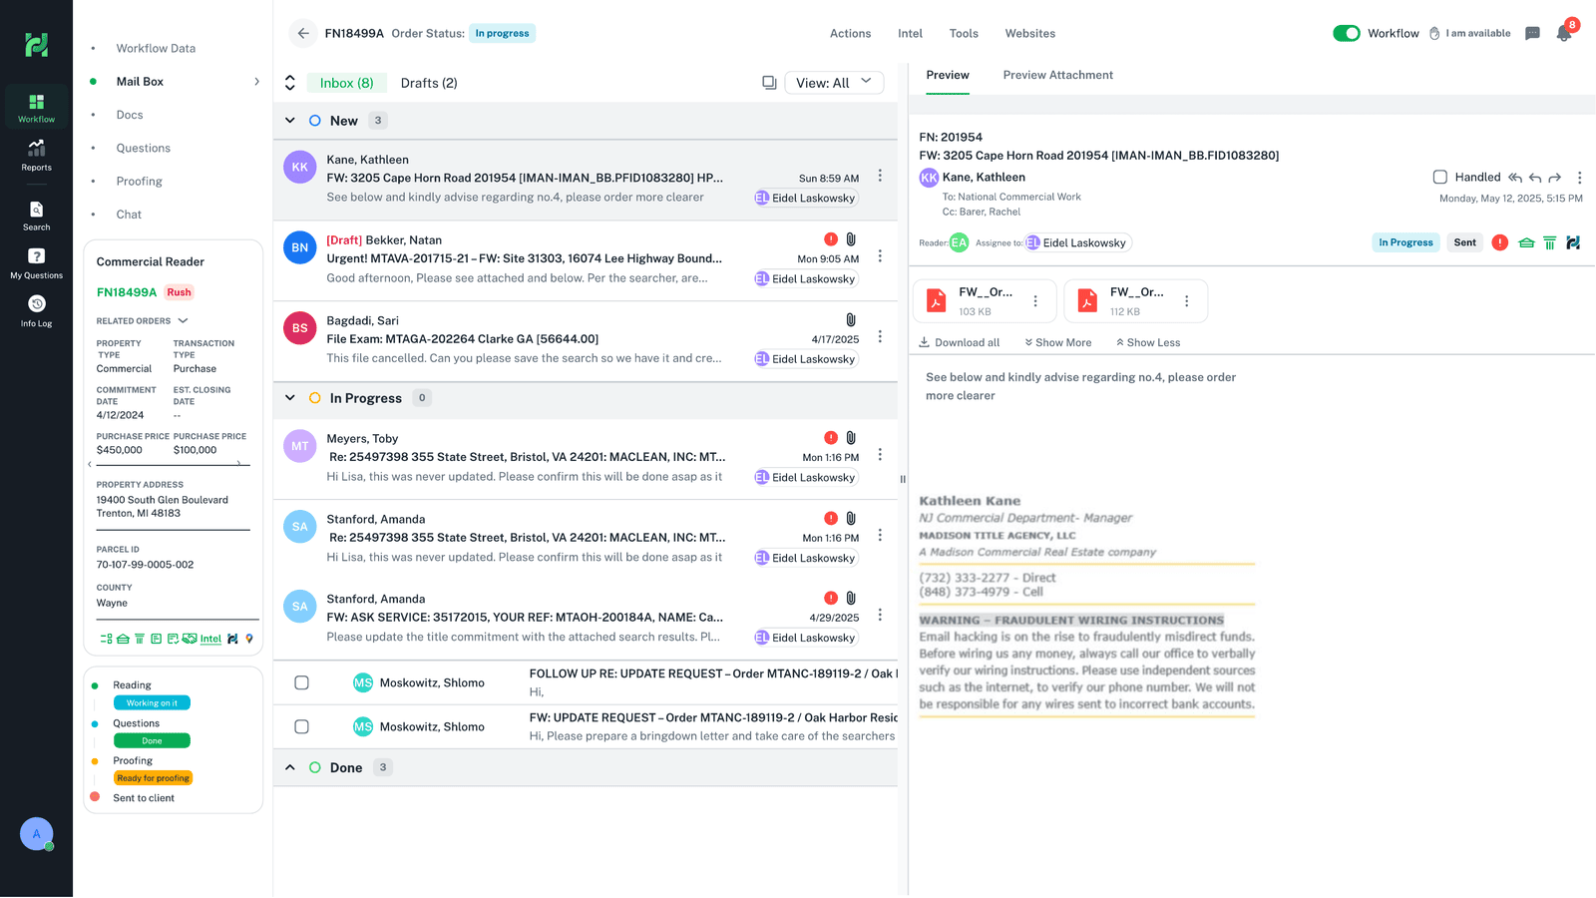
Task: Open My Questions in left sidebar
Action: pyautogui.click(x=36, y=263)
